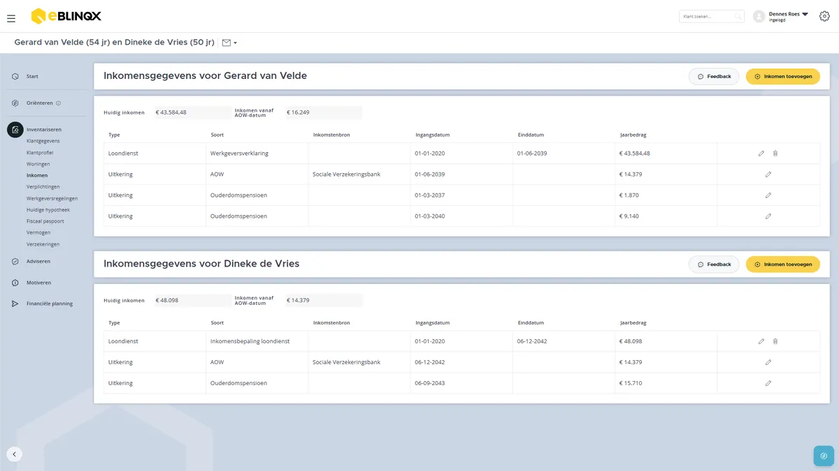The image size is (839, 471).
Task: Click the Oriënteren info icon
Action: click(x=58, y=103)
